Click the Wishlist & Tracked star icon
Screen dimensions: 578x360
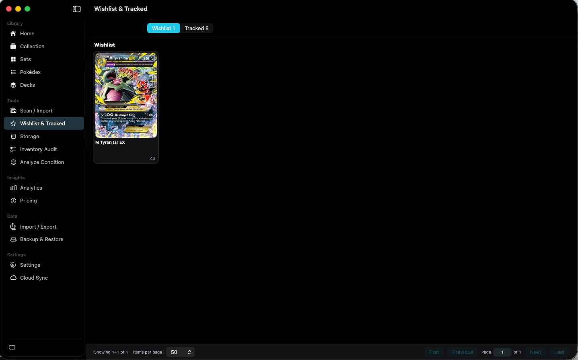click(13, 123)
